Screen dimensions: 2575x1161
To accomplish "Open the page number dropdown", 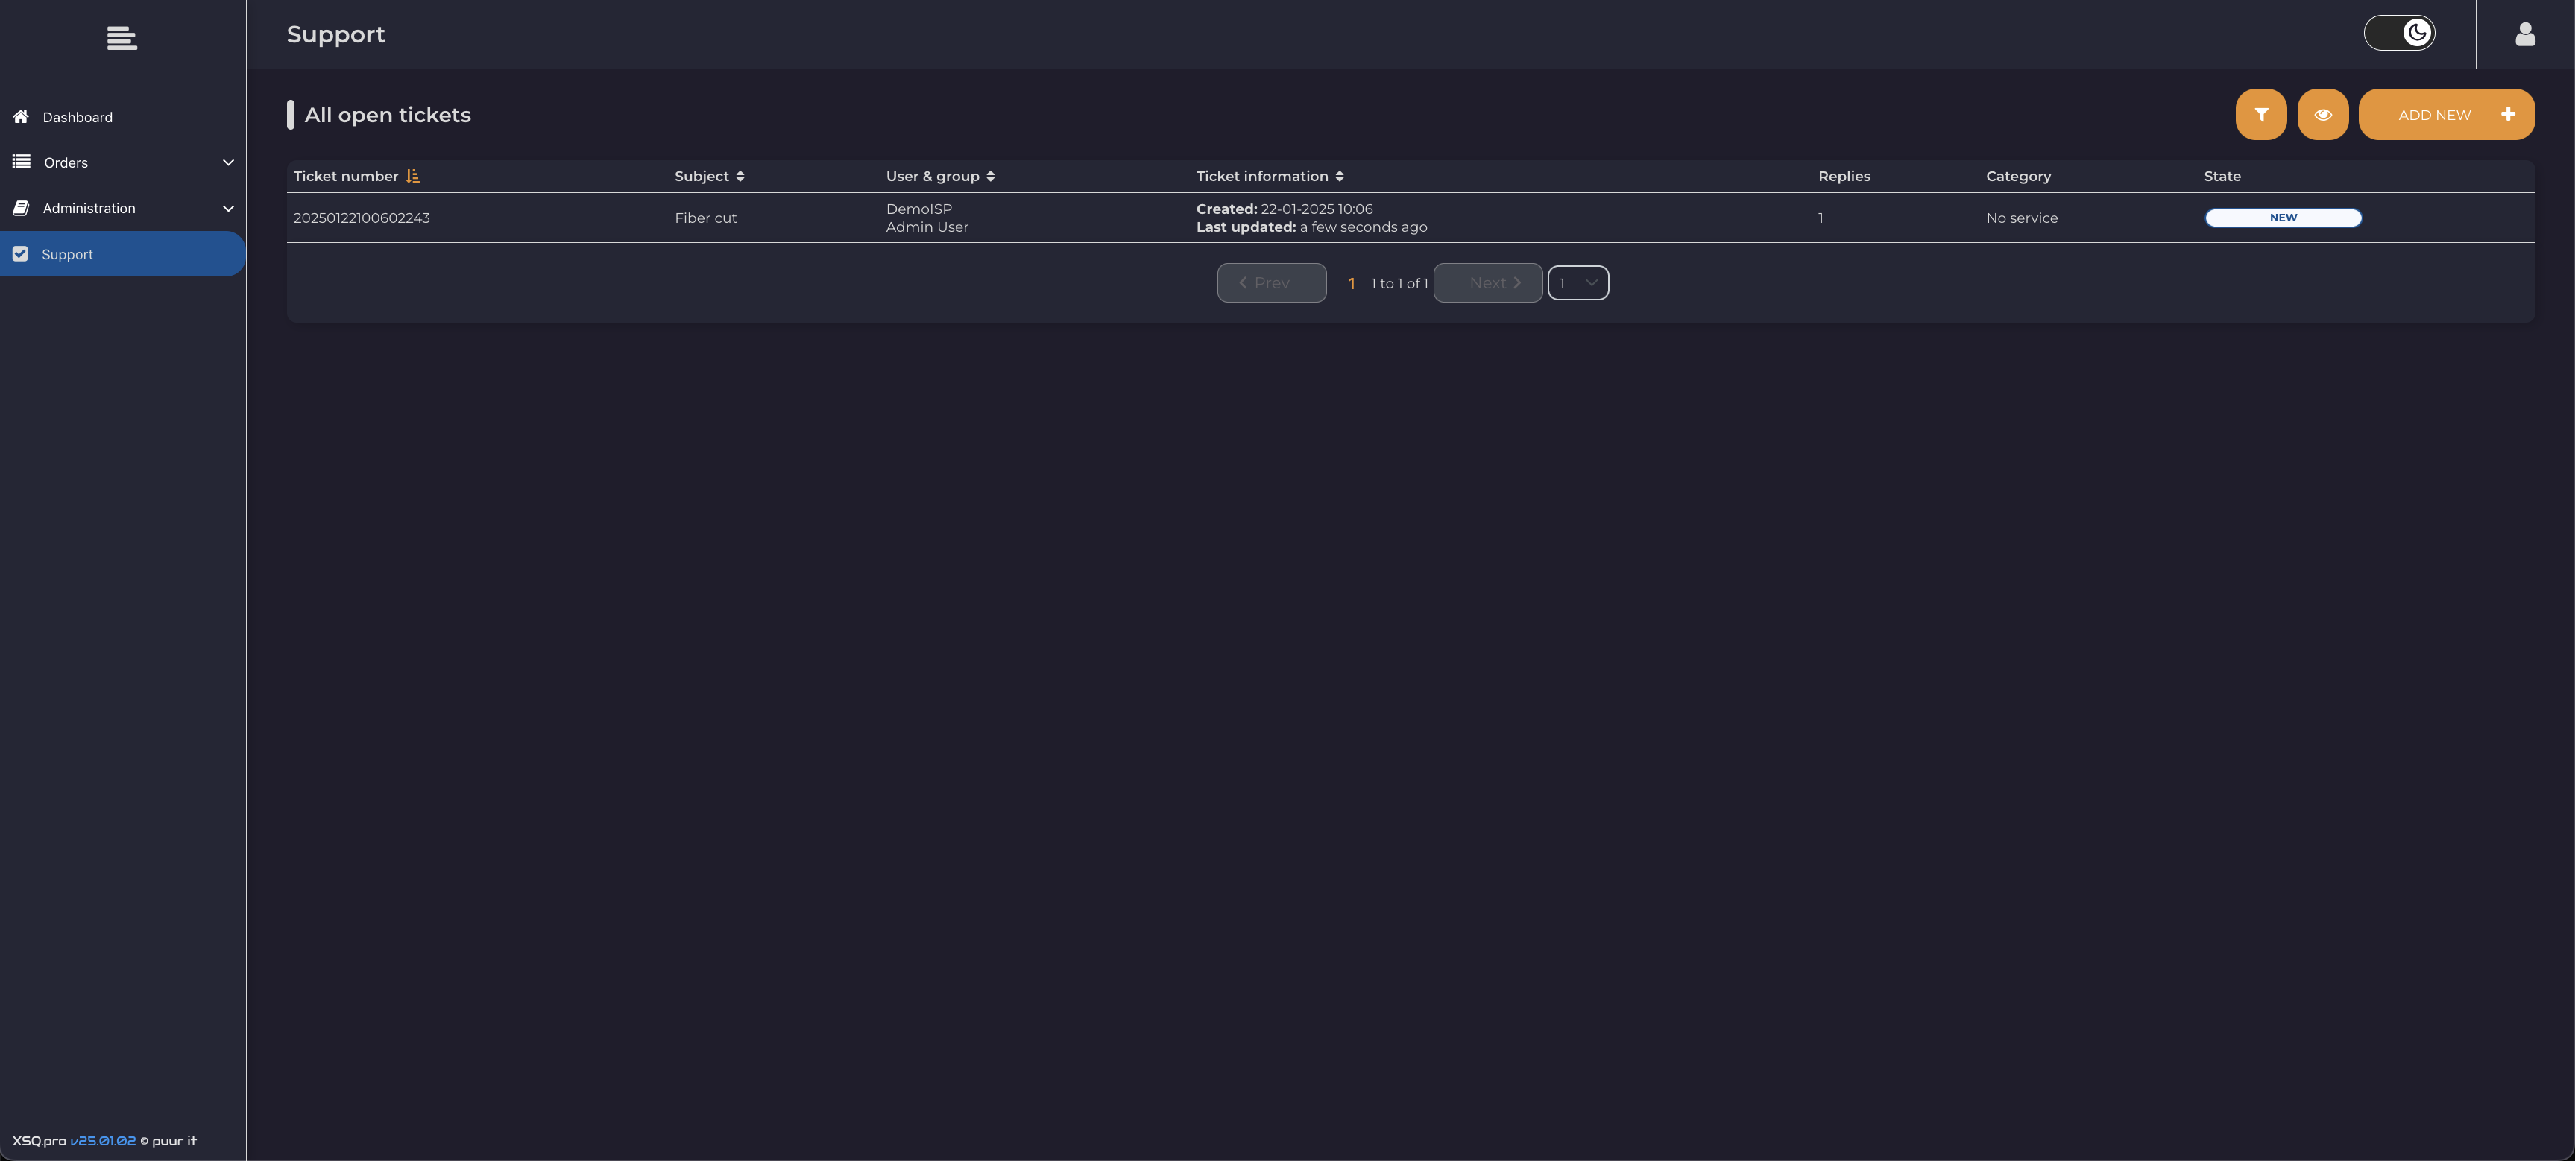I will tap(1578, 284).
